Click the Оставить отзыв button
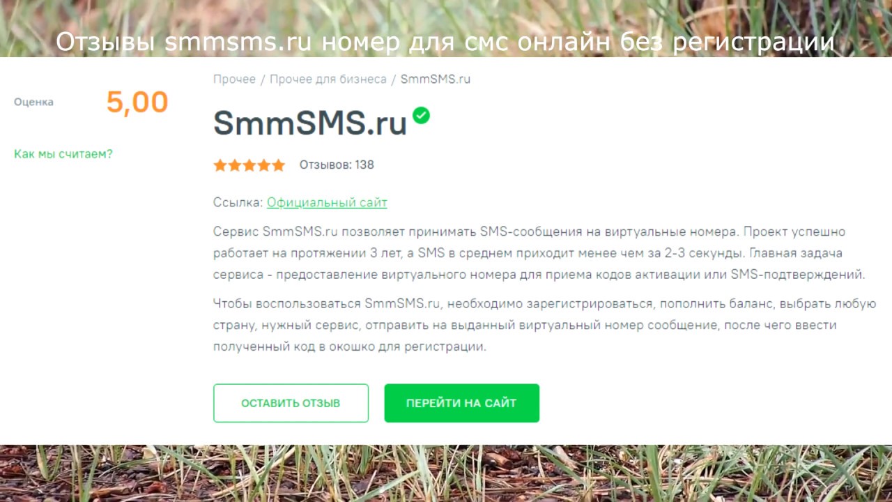 click(x=291, y=403)
